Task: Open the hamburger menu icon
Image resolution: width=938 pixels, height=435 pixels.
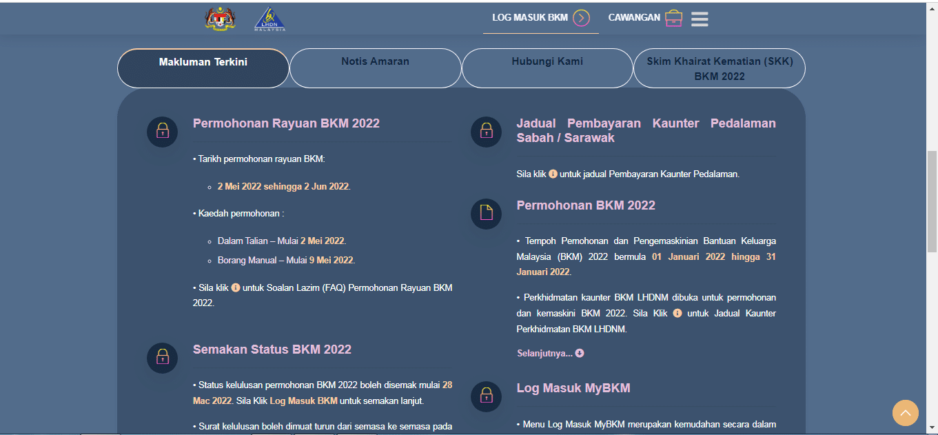Action: coord(700,19)
